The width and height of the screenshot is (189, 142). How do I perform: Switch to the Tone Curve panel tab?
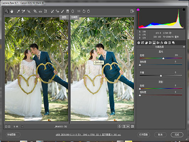pos(143,43)
